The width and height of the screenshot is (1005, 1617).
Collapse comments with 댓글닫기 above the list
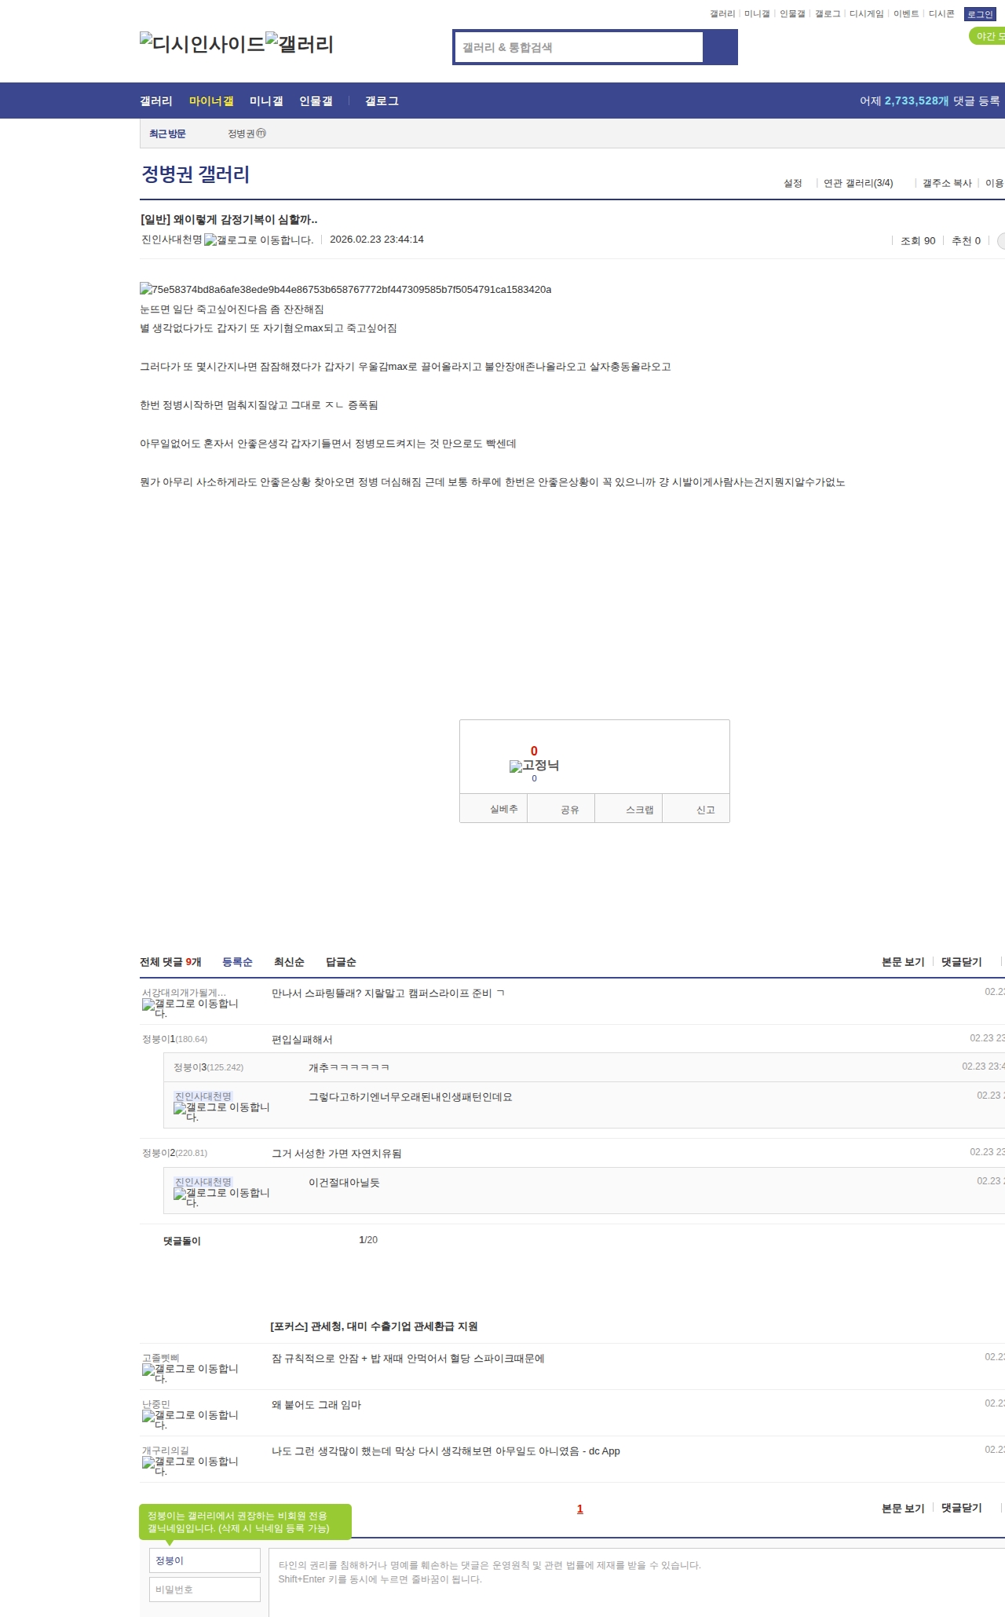click(x=962, y=962)
